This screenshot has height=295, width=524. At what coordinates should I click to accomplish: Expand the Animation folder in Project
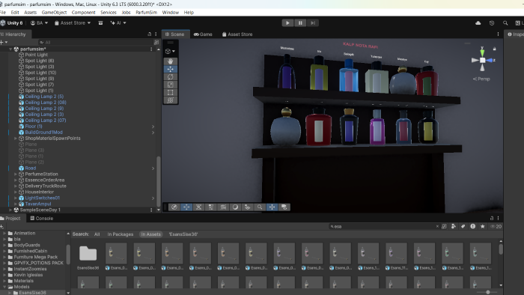4,233
